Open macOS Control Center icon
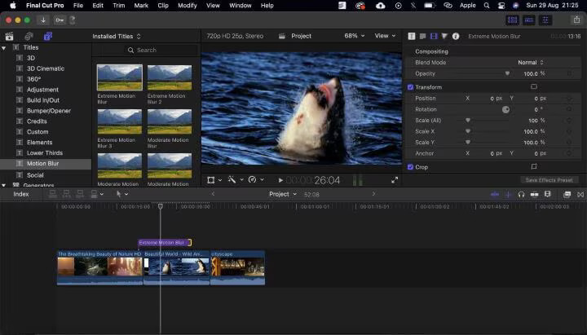The width and height of the screenshot is (587, 335). [x=501, y=6]
